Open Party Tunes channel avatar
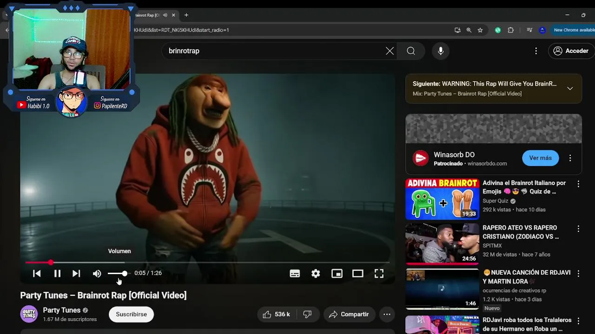 (29, 314)
